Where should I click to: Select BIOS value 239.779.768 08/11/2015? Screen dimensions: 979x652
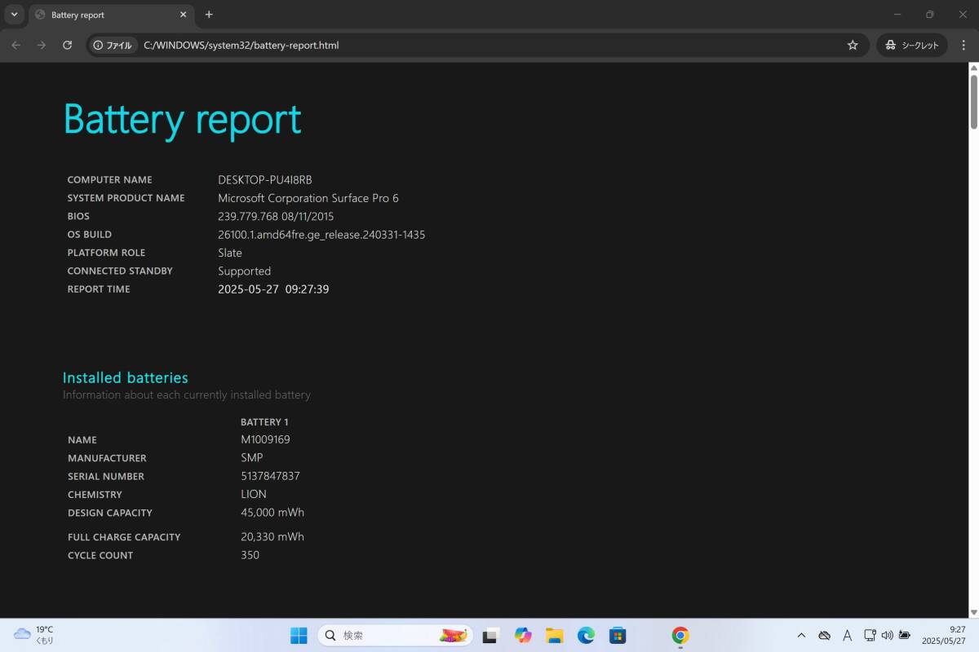tap(276, 216)
